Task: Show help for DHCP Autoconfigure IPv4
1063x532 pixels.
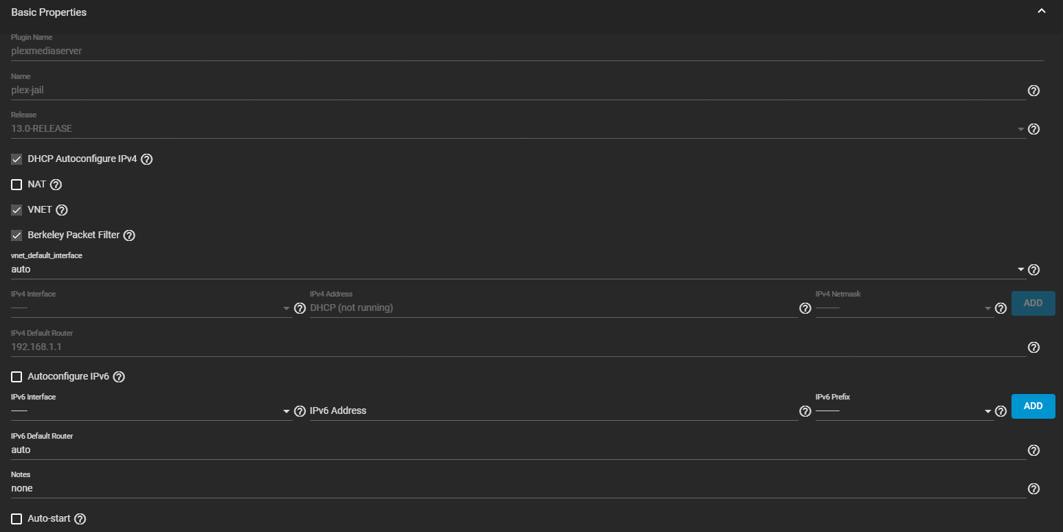Action: (x=146, y=159)
